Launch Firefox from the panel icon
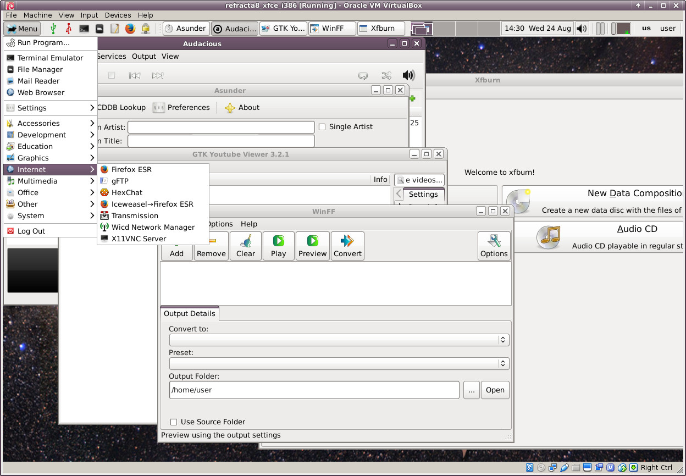Screen dimensions: 686x476 [130, 29]
